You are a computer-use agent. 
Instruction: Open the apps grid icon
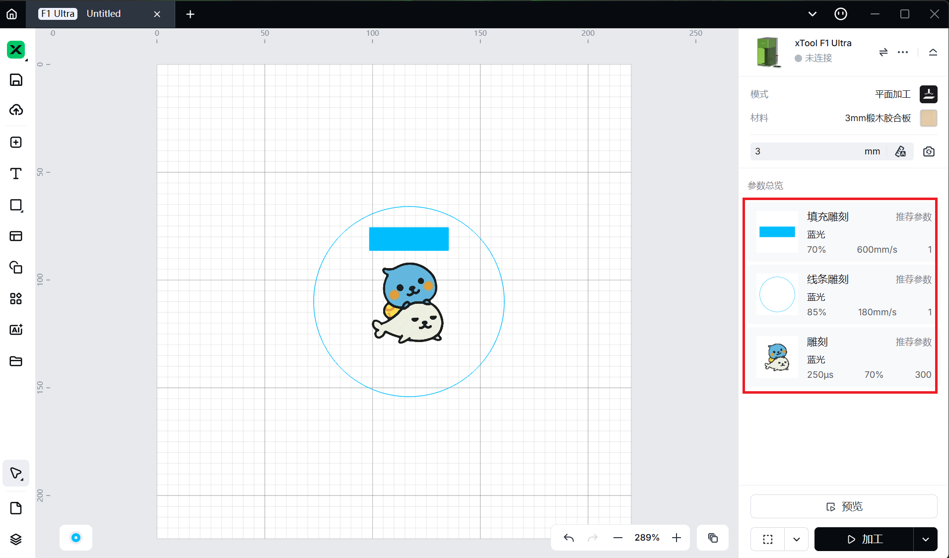point(16,298)
